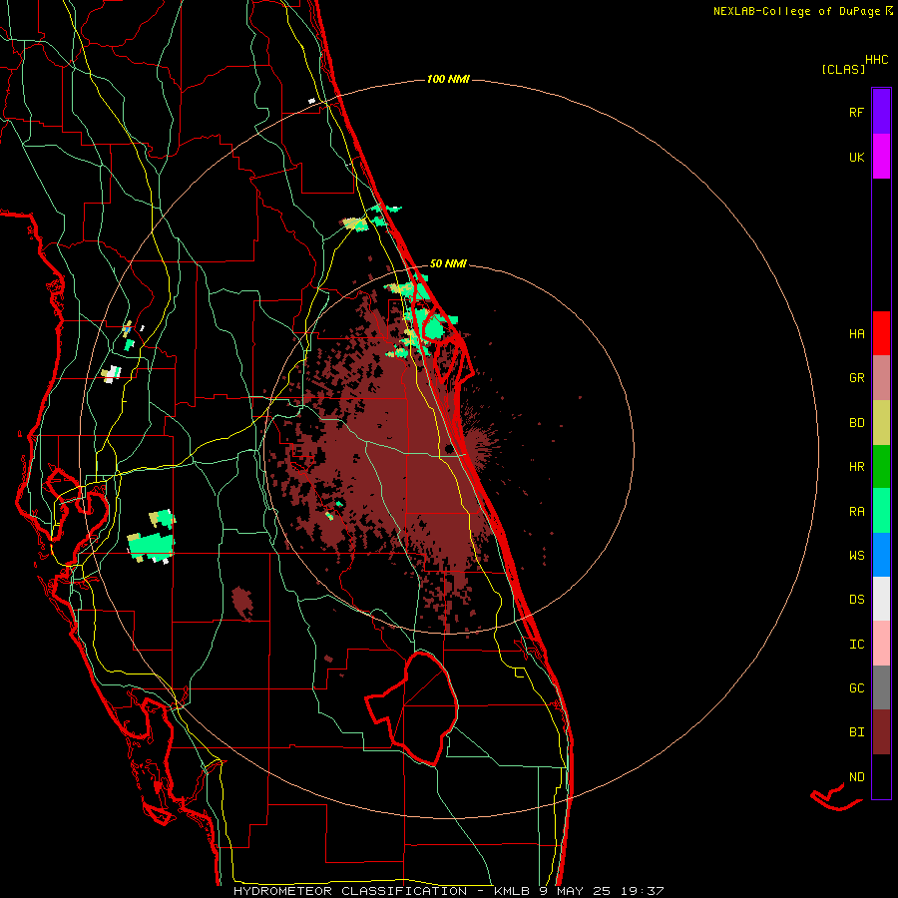The height and width of the screenshot is (898, 898).
Task: Click the IC legend label
Action: [856, 645]
